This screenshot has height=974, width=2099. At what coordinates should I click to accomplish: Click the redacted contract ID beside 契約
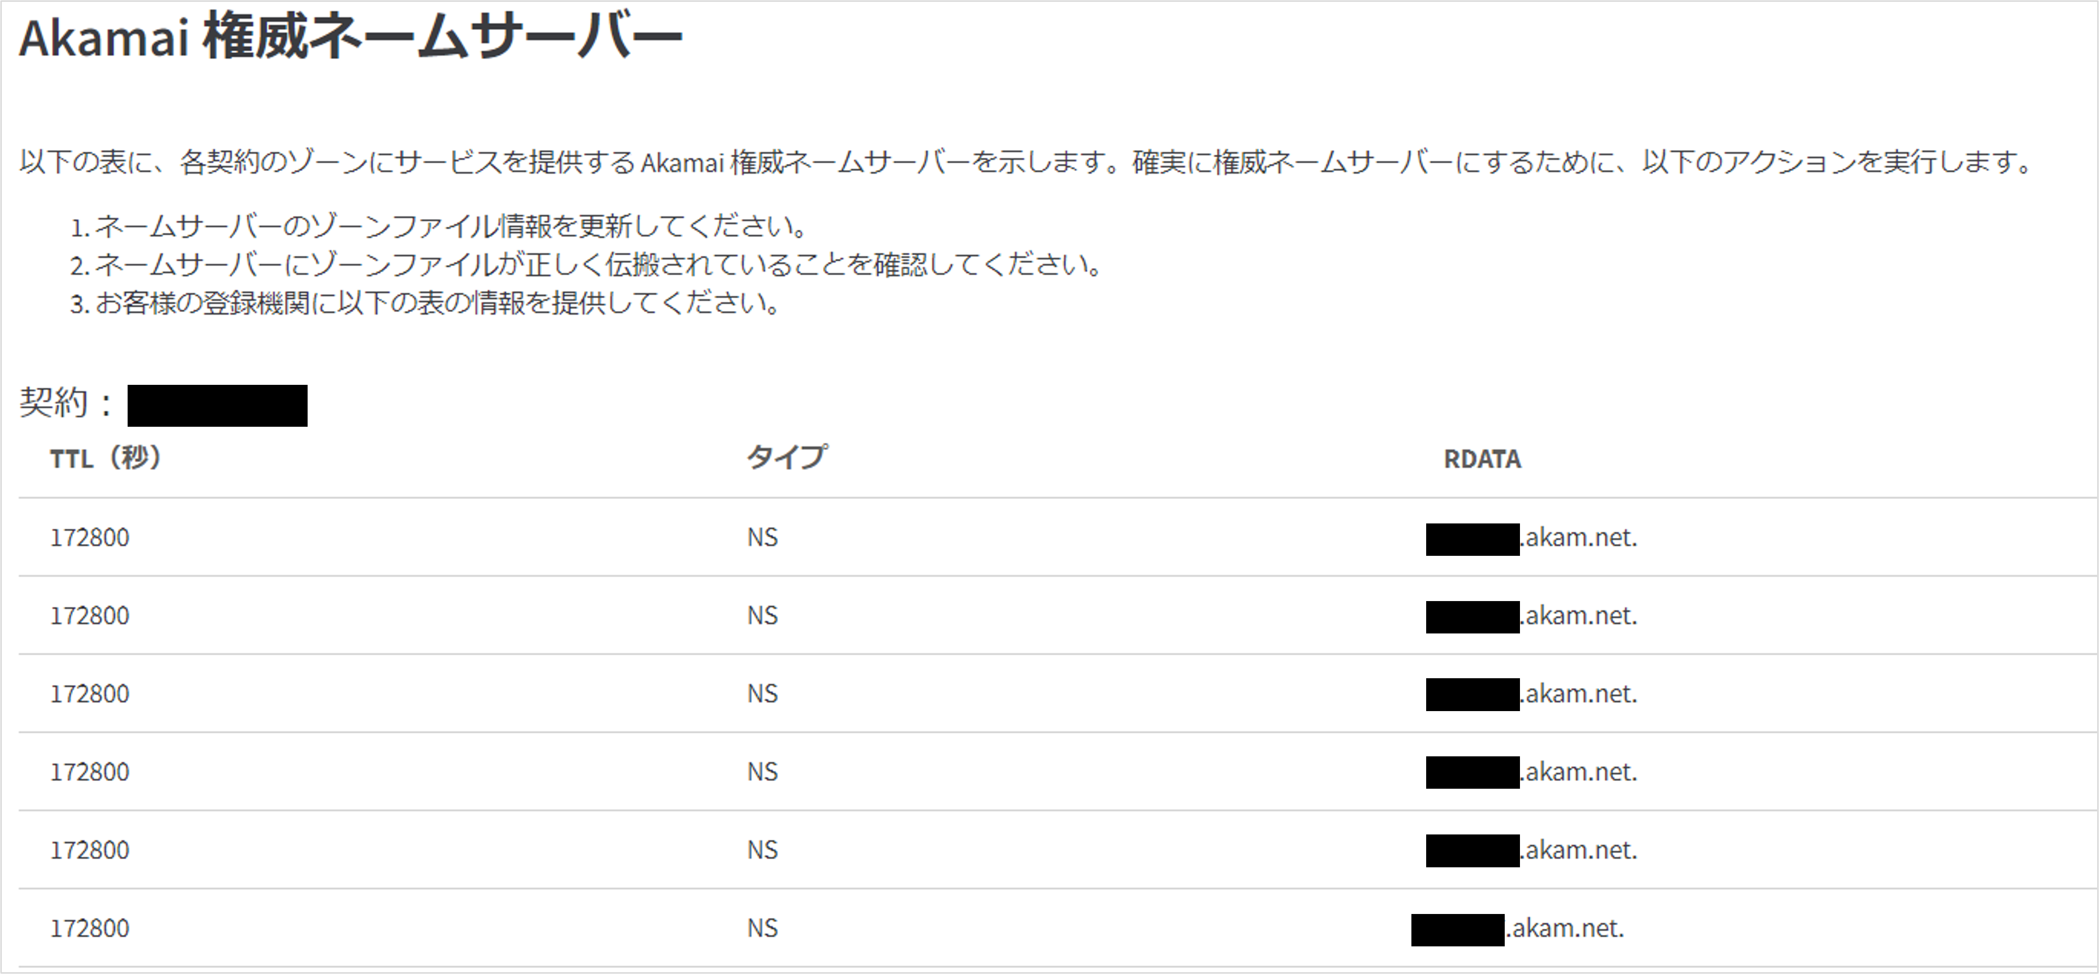pos(218,406)
